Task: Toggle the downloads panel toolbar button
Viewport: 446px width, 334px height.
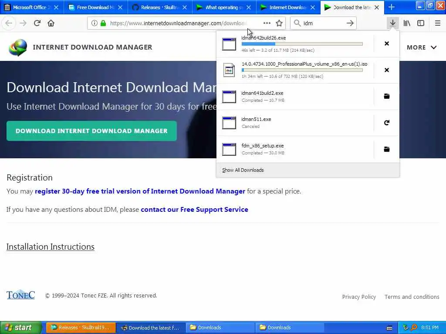Action: click(x=392, y=23)
